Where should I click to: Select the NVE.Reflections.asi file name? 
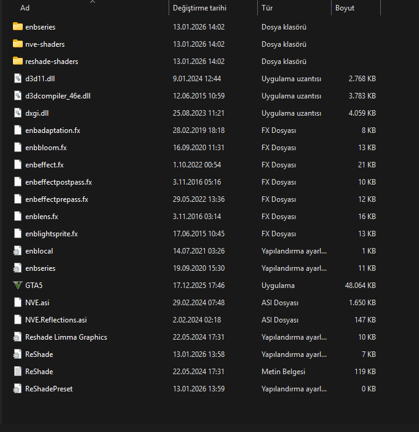coord(56,320)
